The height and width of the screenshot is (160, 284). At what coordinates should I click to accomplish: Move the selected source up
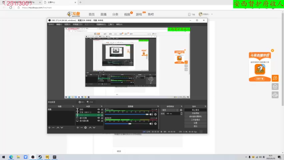click(x=90, y=128)
